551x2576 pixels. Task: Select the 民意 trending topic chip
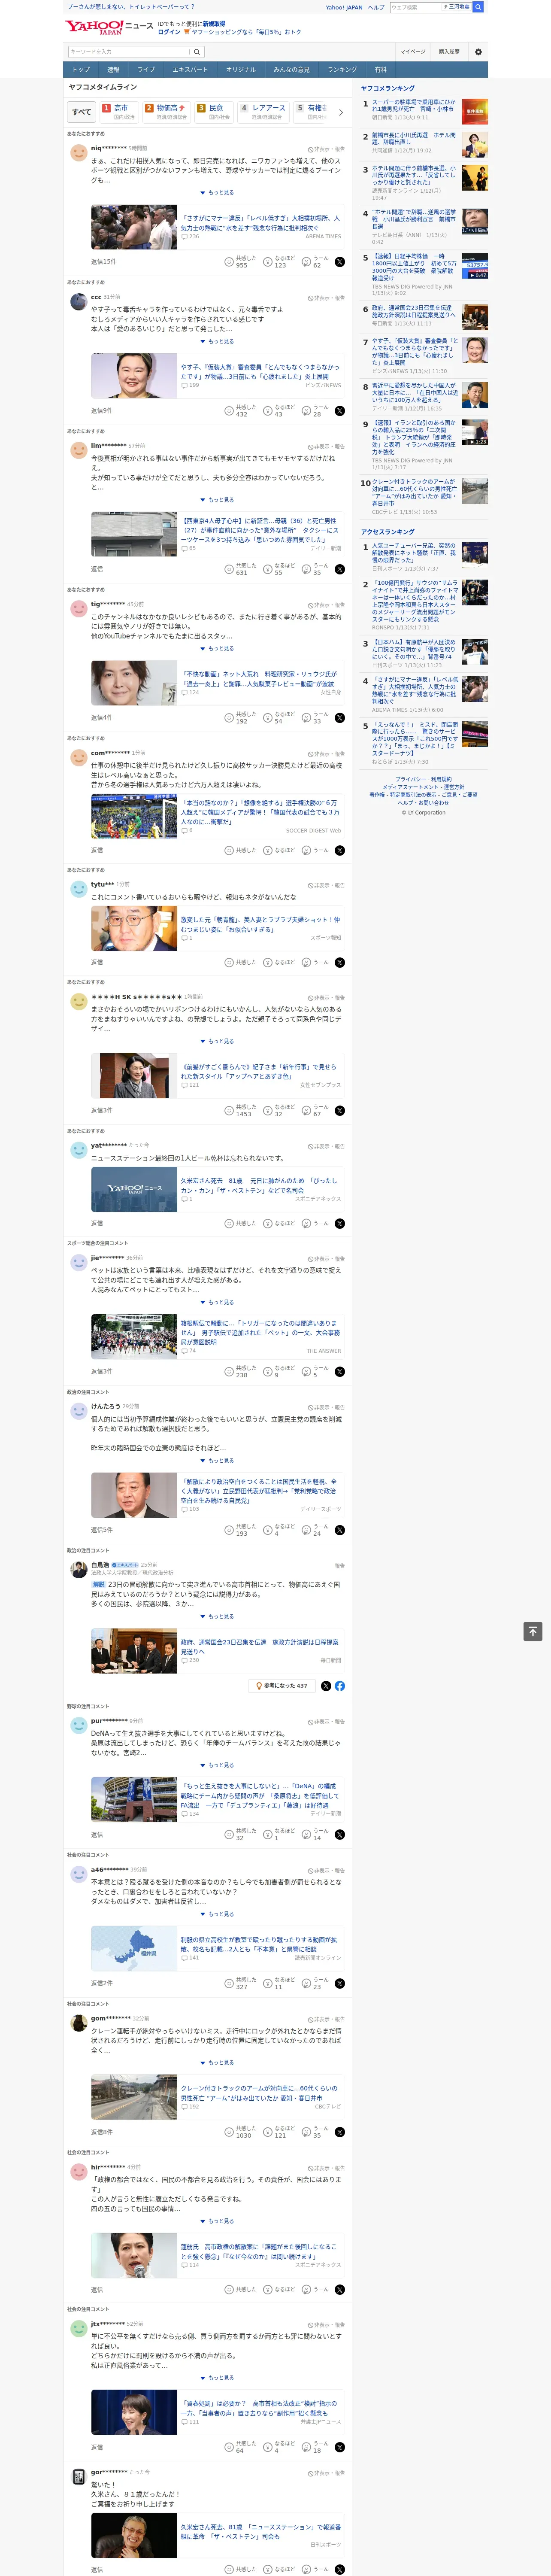coord(214,112)
